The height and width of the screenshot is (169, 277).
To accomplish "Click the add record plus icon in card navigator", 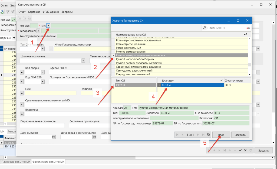I will tap(230, 150).
